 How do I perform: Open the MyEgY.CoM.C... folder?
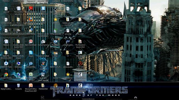pos(6,86)
